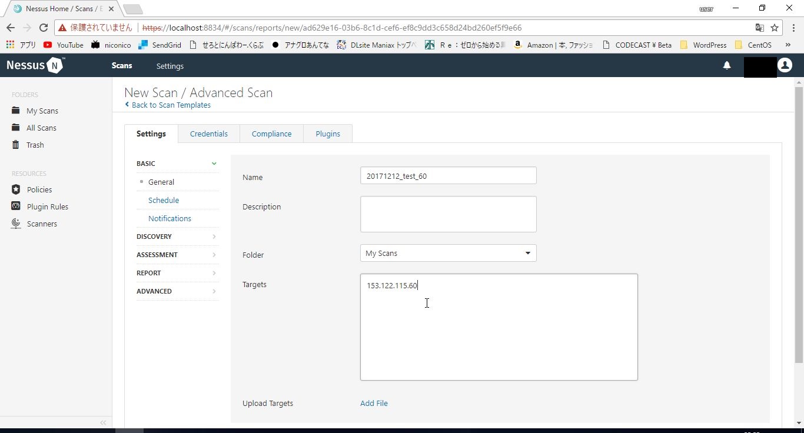
Task: Open the Folder dropdown showing My Scans
Action: tap(448, 253)
